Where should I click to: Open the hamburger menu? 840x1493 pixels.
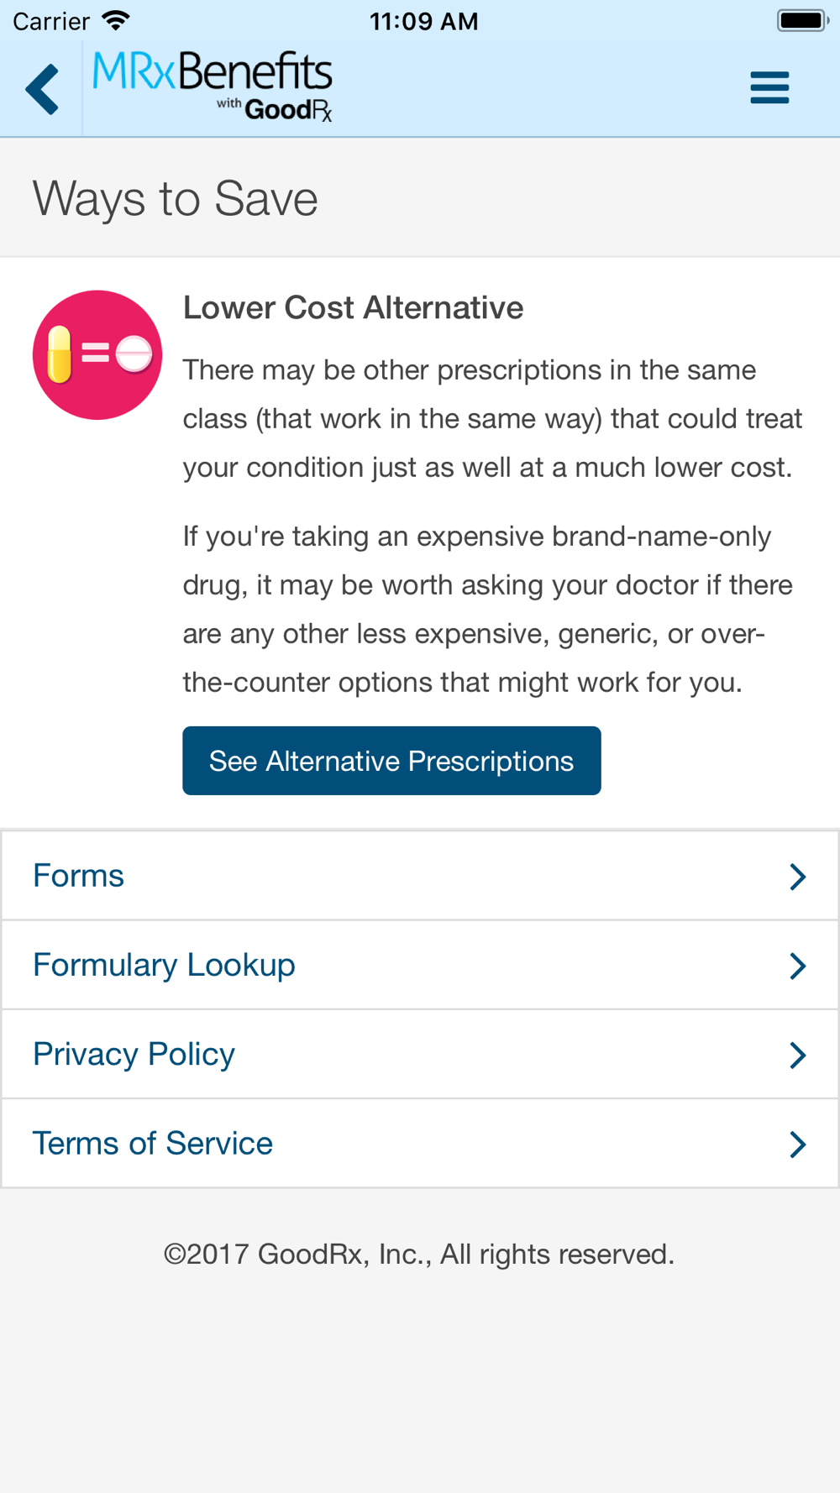[x=769, y=87]
